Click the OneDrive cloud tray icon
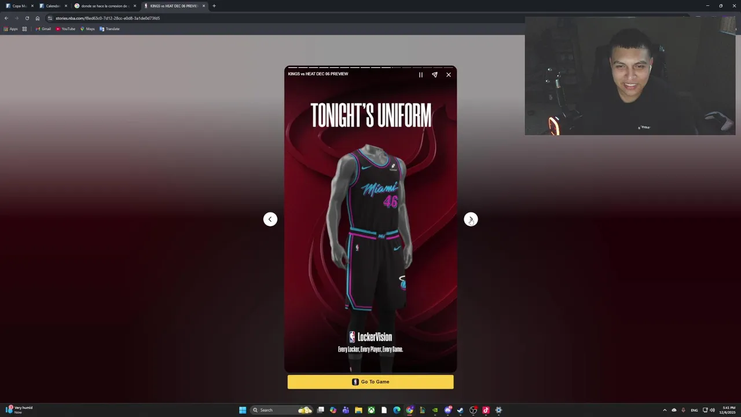This screenshot has height=417, width=741. (674, 410)
